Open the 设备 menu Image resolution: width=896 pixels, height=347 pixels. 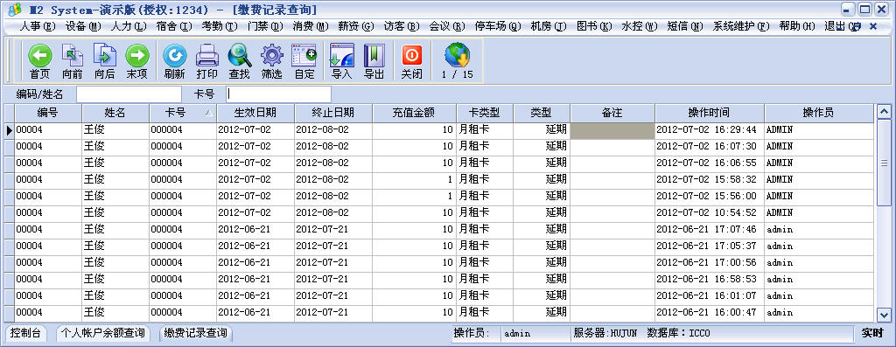83,27
